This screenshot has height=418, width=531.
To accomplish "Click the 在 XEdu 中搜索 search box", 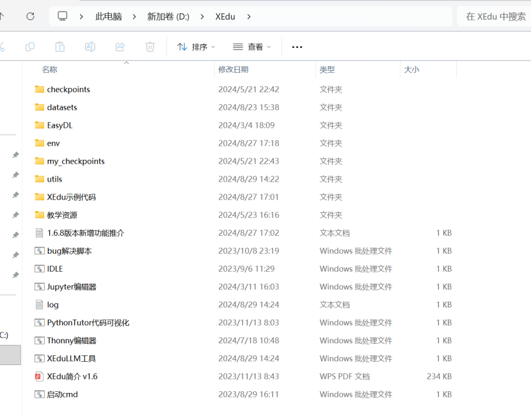I will click(495, 16).
